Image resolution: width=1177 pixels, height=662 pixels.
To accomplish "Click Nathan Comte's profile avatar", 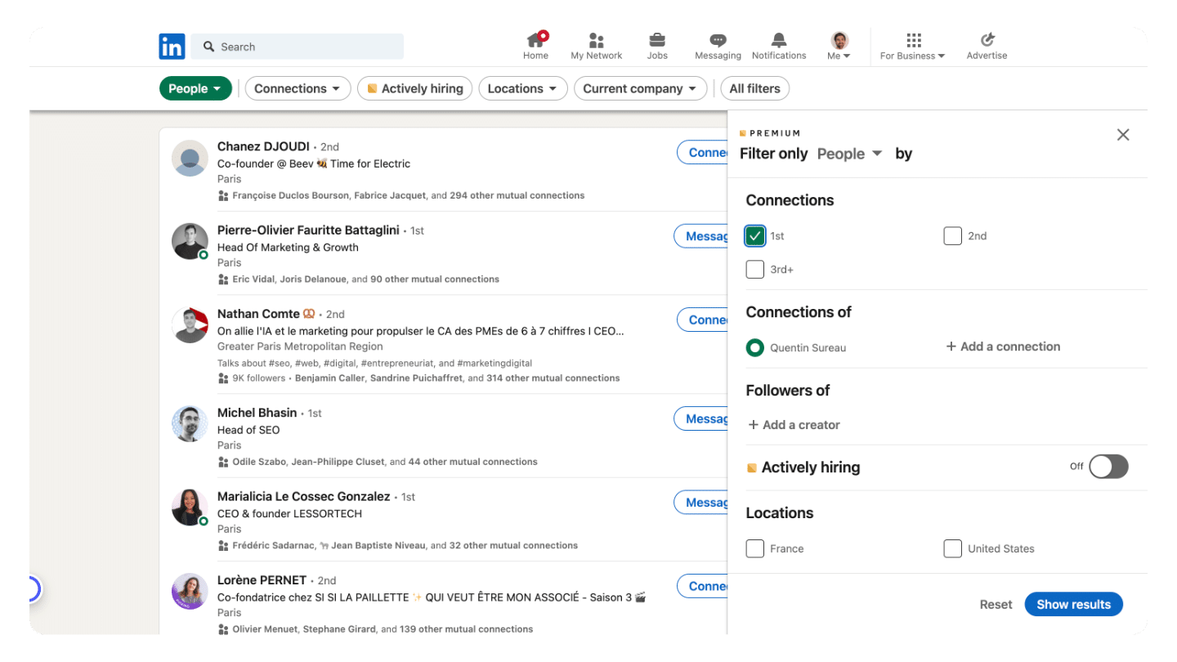I will coord(190,324).
